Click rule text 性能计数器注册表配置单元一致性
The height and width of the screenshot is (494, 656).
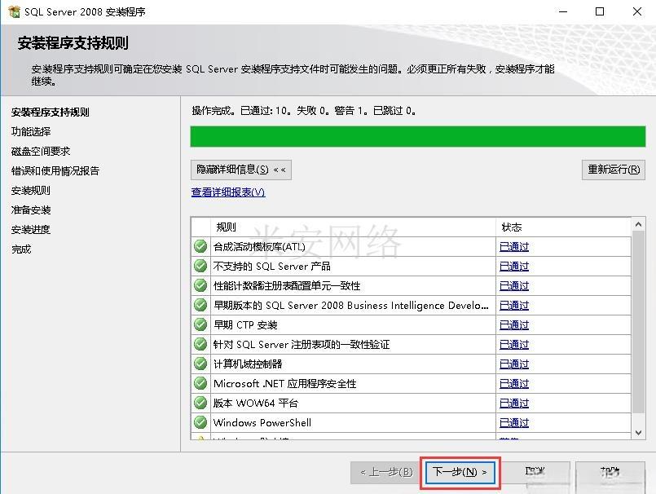(x=287, y=286)
